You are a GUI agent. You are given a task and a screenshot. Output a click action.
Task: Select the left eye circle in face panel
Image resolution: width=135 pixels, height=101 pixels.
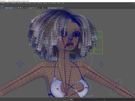[x=96, y=37]
